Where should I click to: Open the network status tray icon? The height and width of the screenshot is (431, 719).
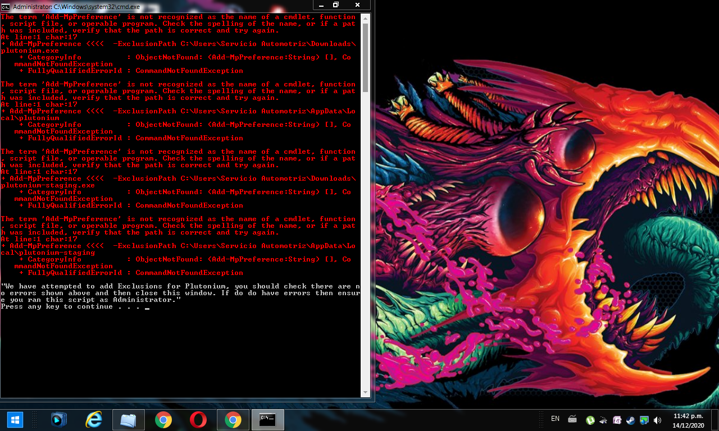pyautogui.click(x=644, y=420)
